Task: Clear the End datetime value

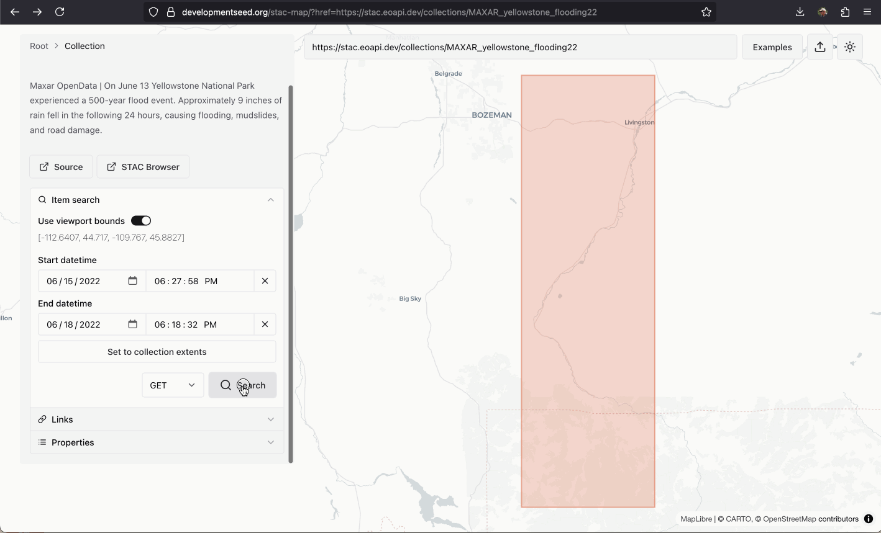Action: click(265, 325)
